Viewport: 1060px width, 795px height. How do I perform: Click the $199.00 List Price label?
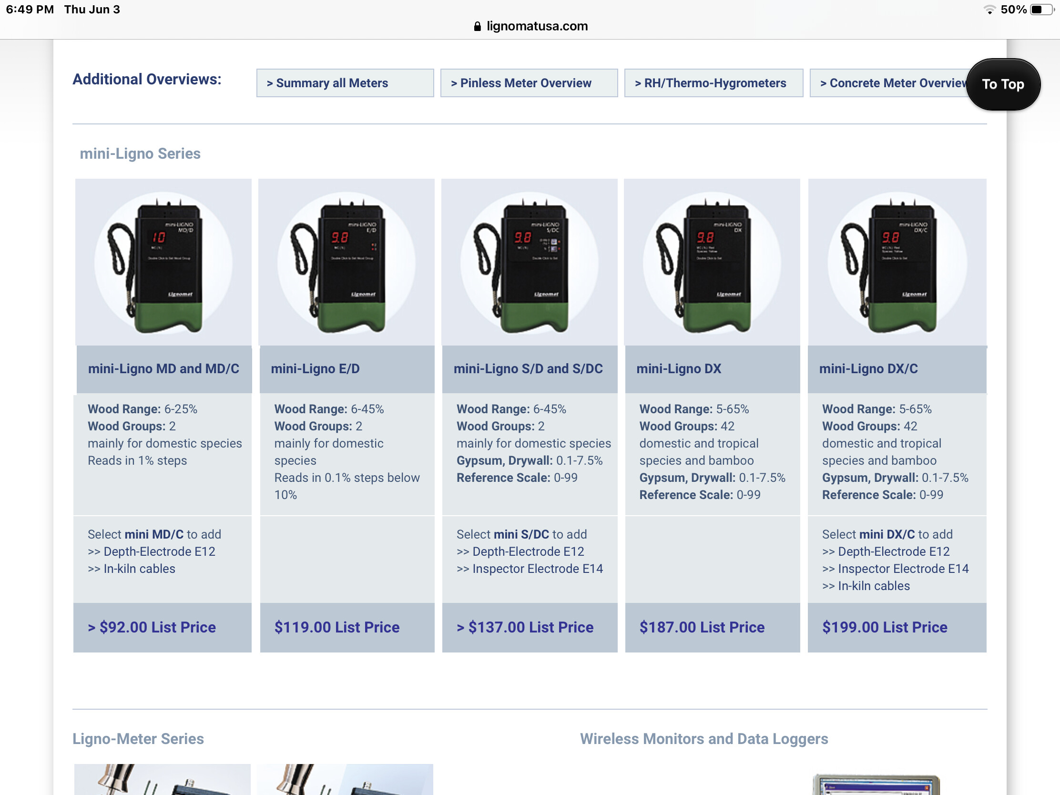point(884,627)
